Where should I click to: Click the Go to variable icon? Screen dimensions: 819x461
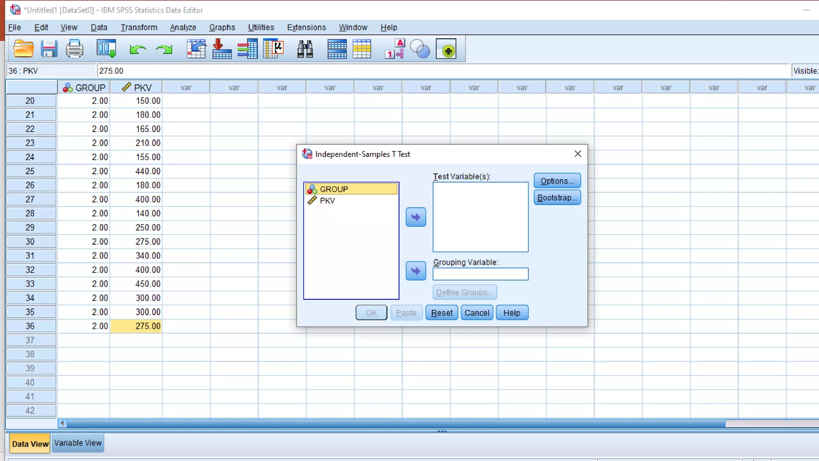222,49
